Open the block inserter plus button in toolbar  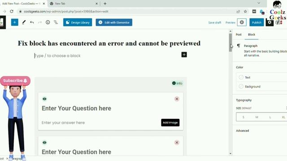click(x=15, y=22)
